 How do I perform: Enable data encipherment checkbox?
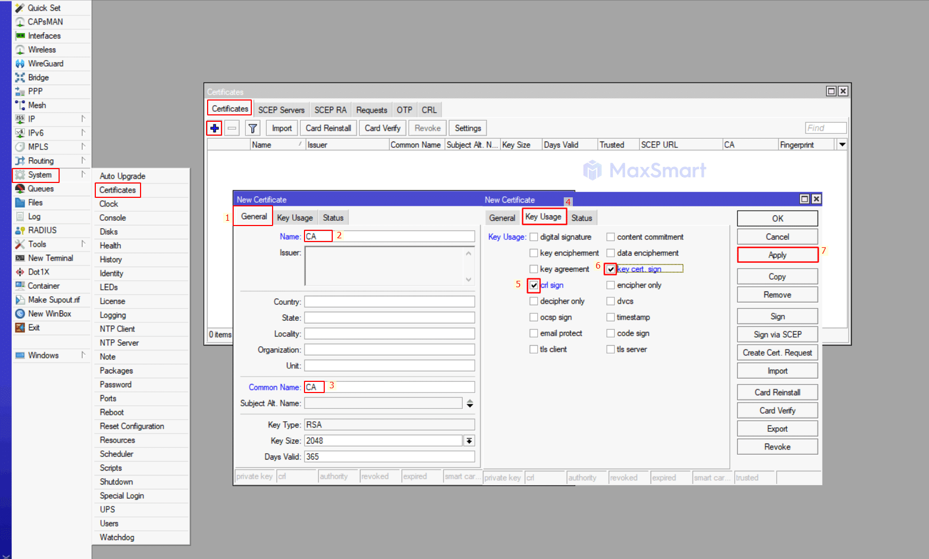click(x=611, y=253)
